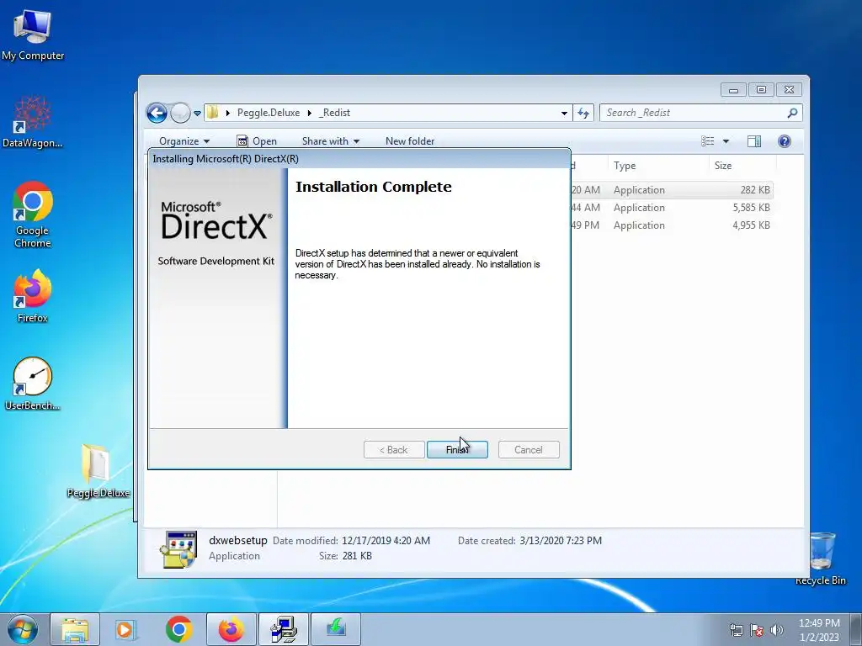
Task: Select the file row sized 4,955 KB
Action: pos(672,225)
